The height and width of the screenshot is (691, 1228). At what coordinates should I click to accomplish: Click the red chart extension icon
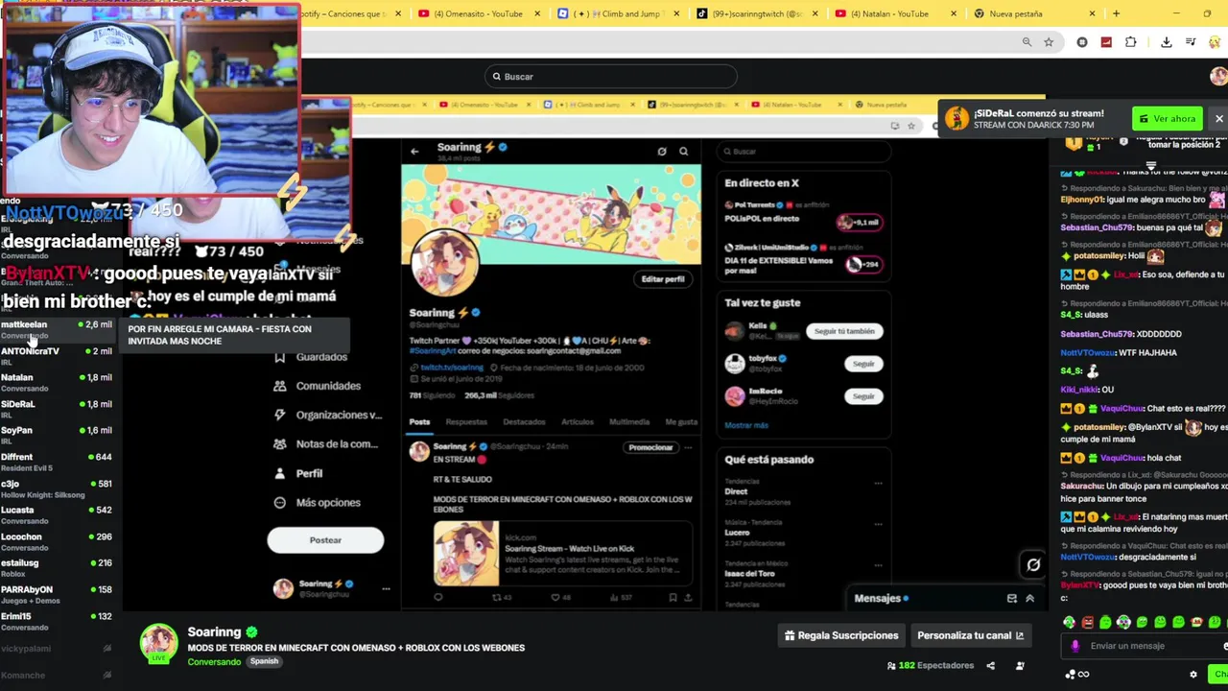1106,42
